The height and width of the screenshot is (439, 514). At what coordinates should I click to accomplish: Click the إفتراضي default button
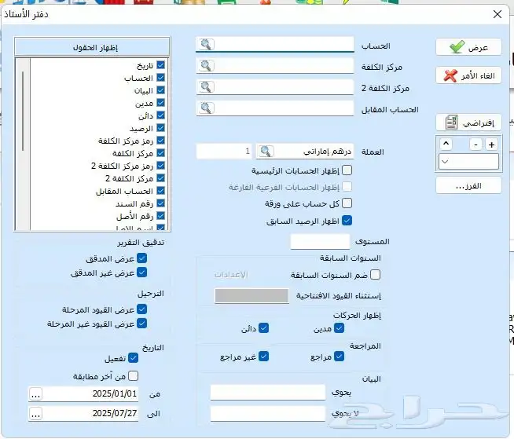click(x=468, y=123)
